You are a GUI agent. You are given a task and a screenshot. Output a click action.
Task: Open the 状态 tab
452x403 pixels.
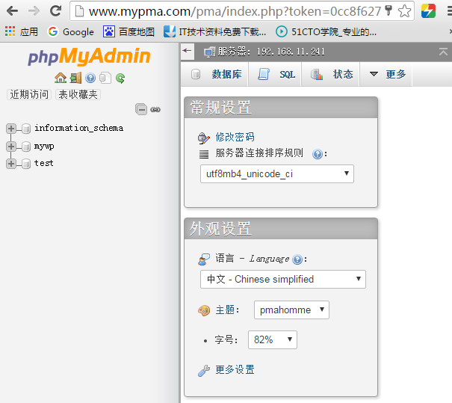(x=332, y=75)
